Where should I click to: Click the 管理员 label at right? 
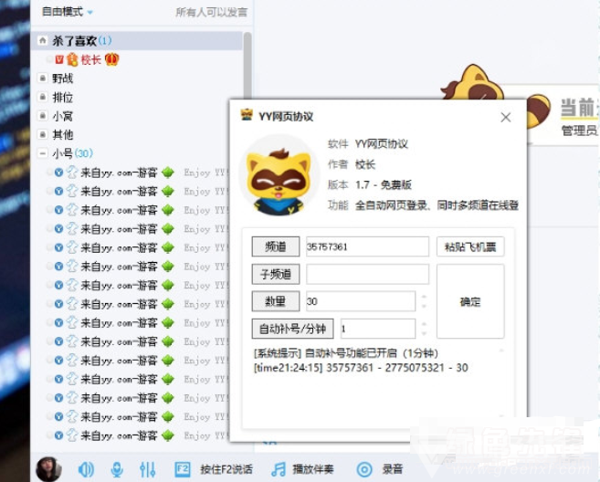click(x=579, y=131)
